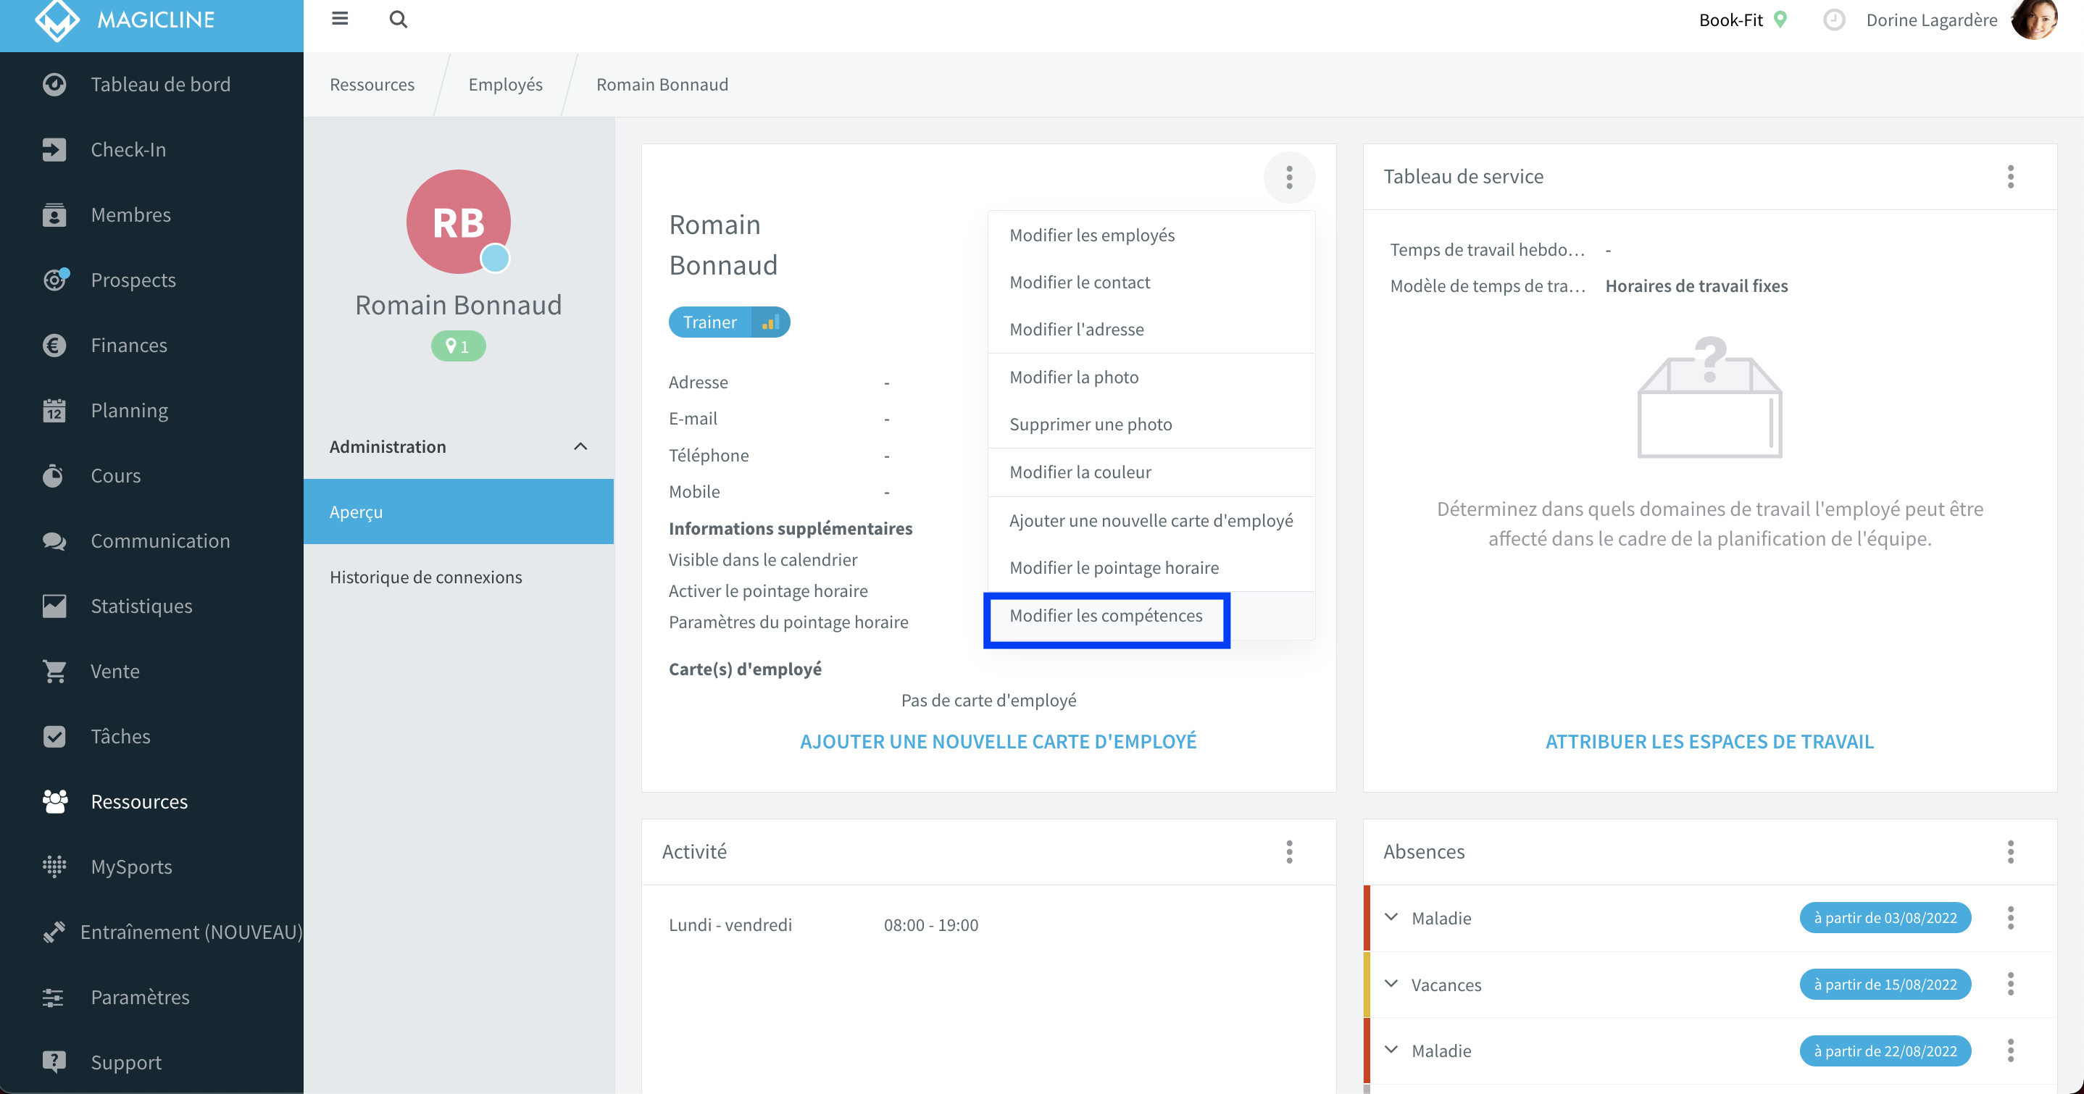Open the Tableau de service options menu
Image resolution: width=2084 pixels, height=1094 pixels.
2010,176
